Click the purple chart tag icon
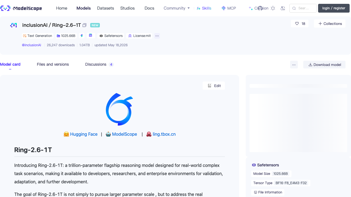This screenshot has width=351, height=197. [x=91, y=36]
